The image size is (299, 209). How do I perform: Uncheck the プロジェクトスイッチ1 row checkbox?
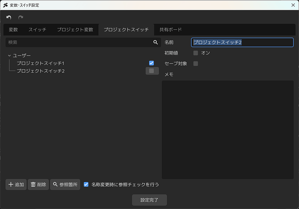pyautogui.click(x=151, y=63)
